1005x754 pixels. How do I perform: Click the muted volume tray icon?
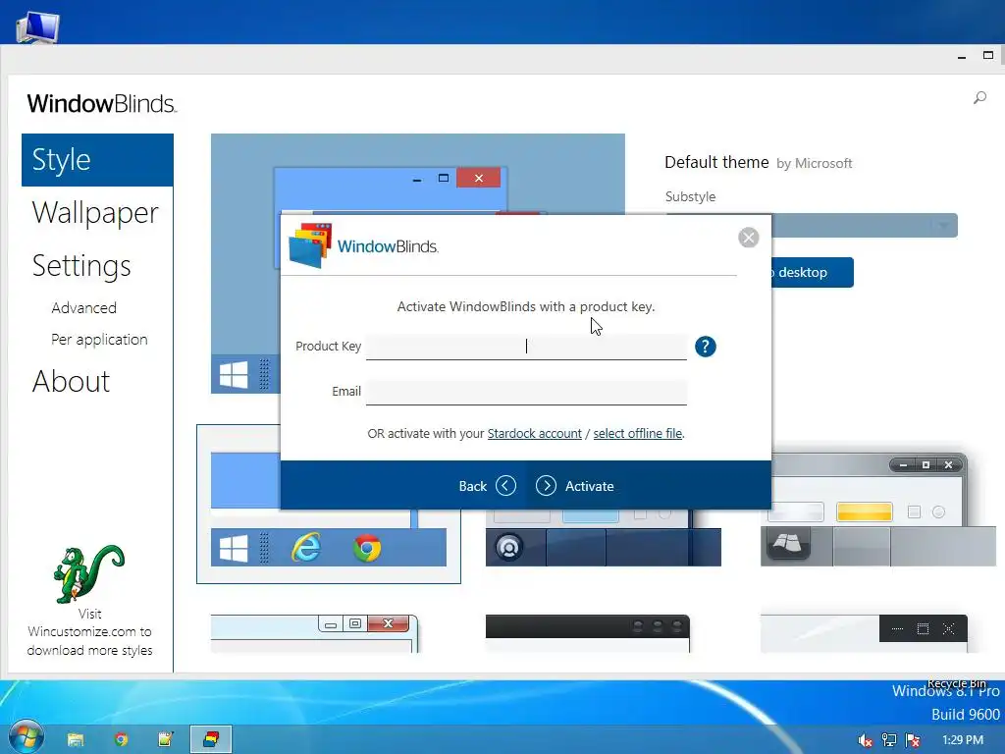click(866, 740)
